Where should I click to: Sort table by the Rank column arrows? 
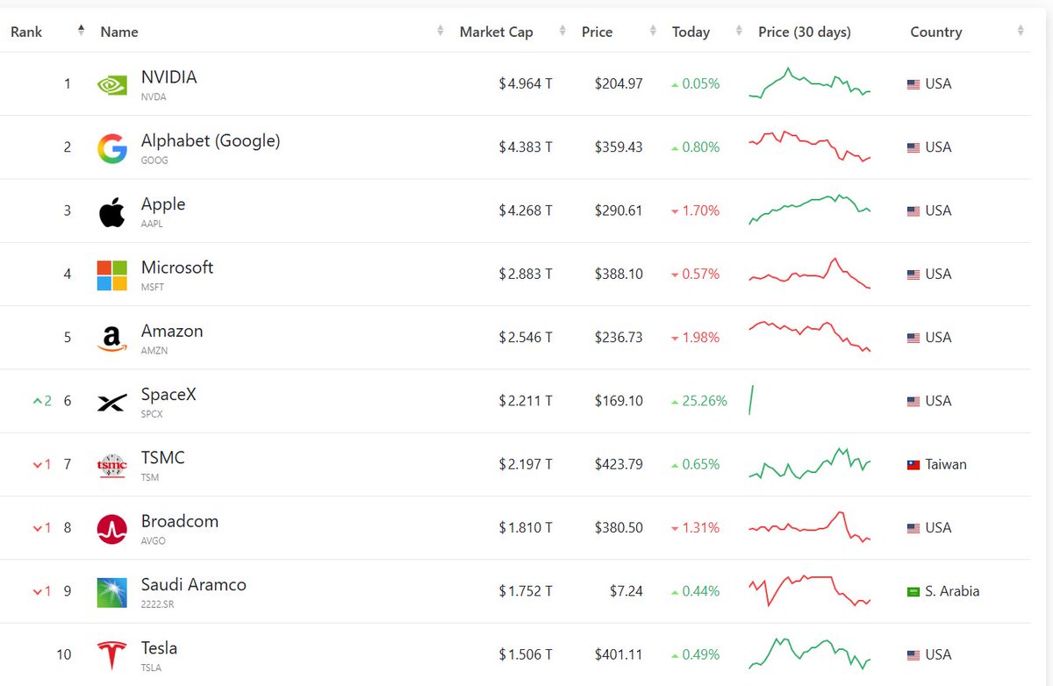[x=81, y=31]
